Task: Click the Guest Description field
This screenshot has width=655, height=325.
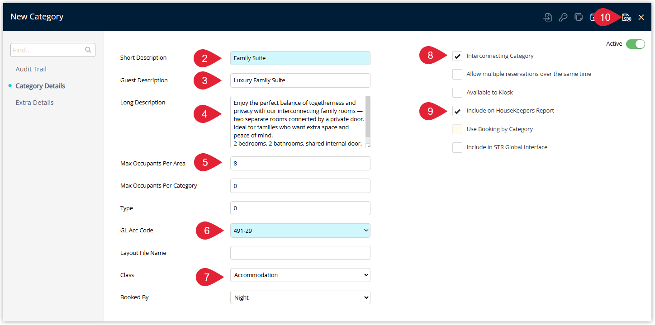Action: pos(300,80)
